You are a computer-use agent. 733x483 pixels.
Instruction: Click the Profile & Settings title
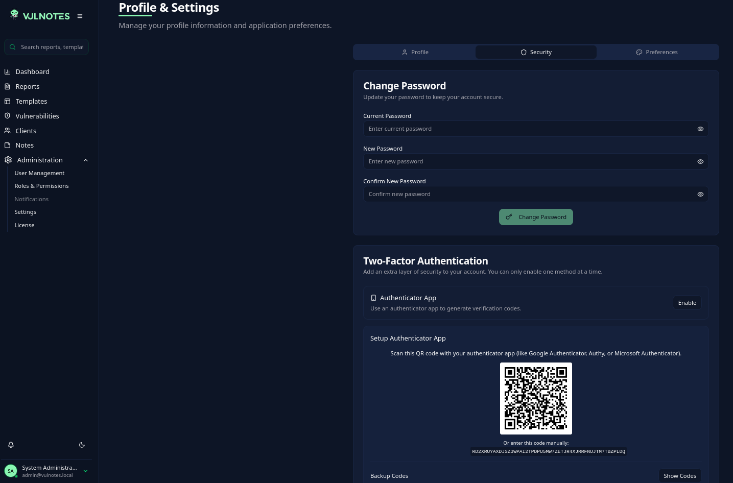tap(169, 8)
